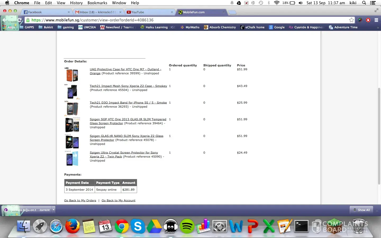Open the Chrome hamburger menu

point(376,20)
